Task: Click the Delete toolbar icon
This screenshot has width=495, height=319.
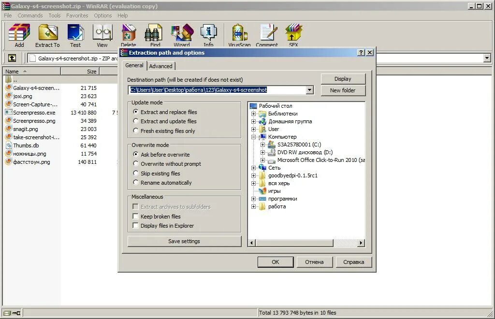Action: [129, 32]
